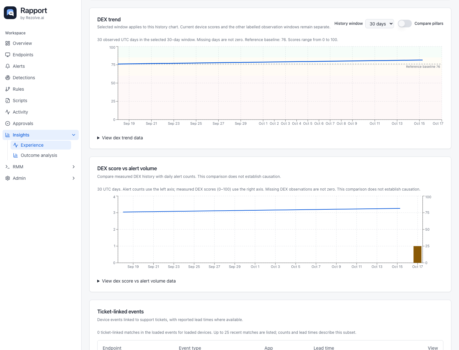
Task: Open the Alerts page link
Action: tap(40, 66)
